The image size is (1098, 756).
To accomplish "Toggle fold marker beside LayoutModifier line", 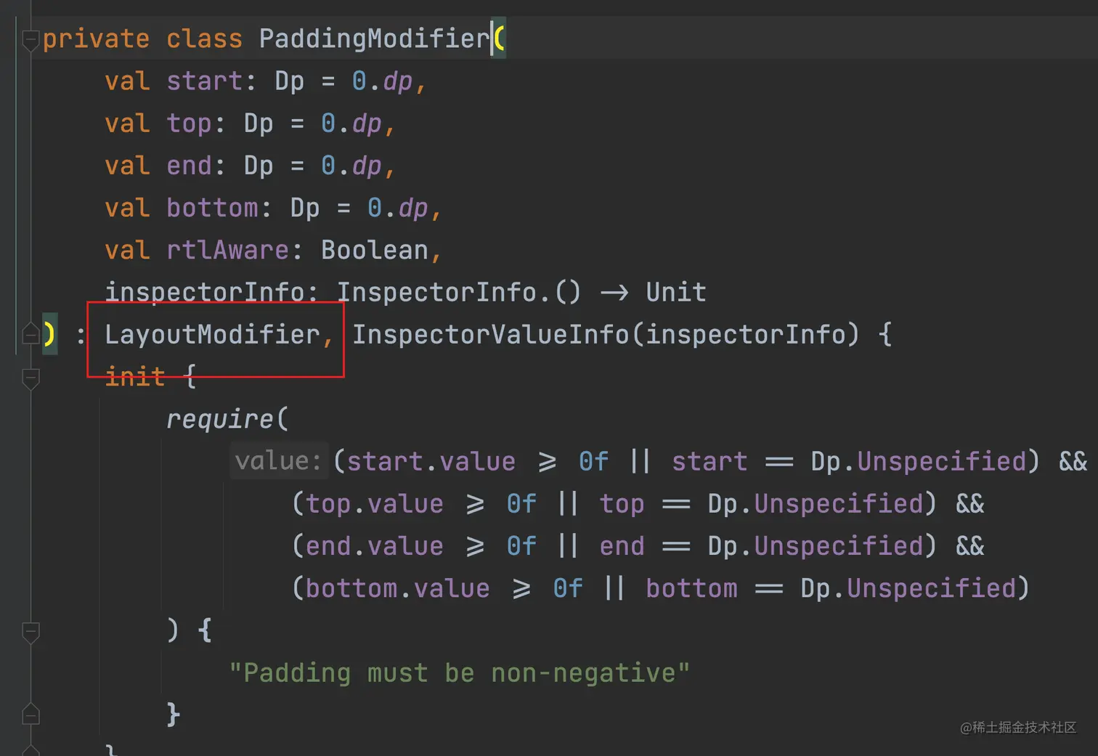I will (x=30, y=333).
